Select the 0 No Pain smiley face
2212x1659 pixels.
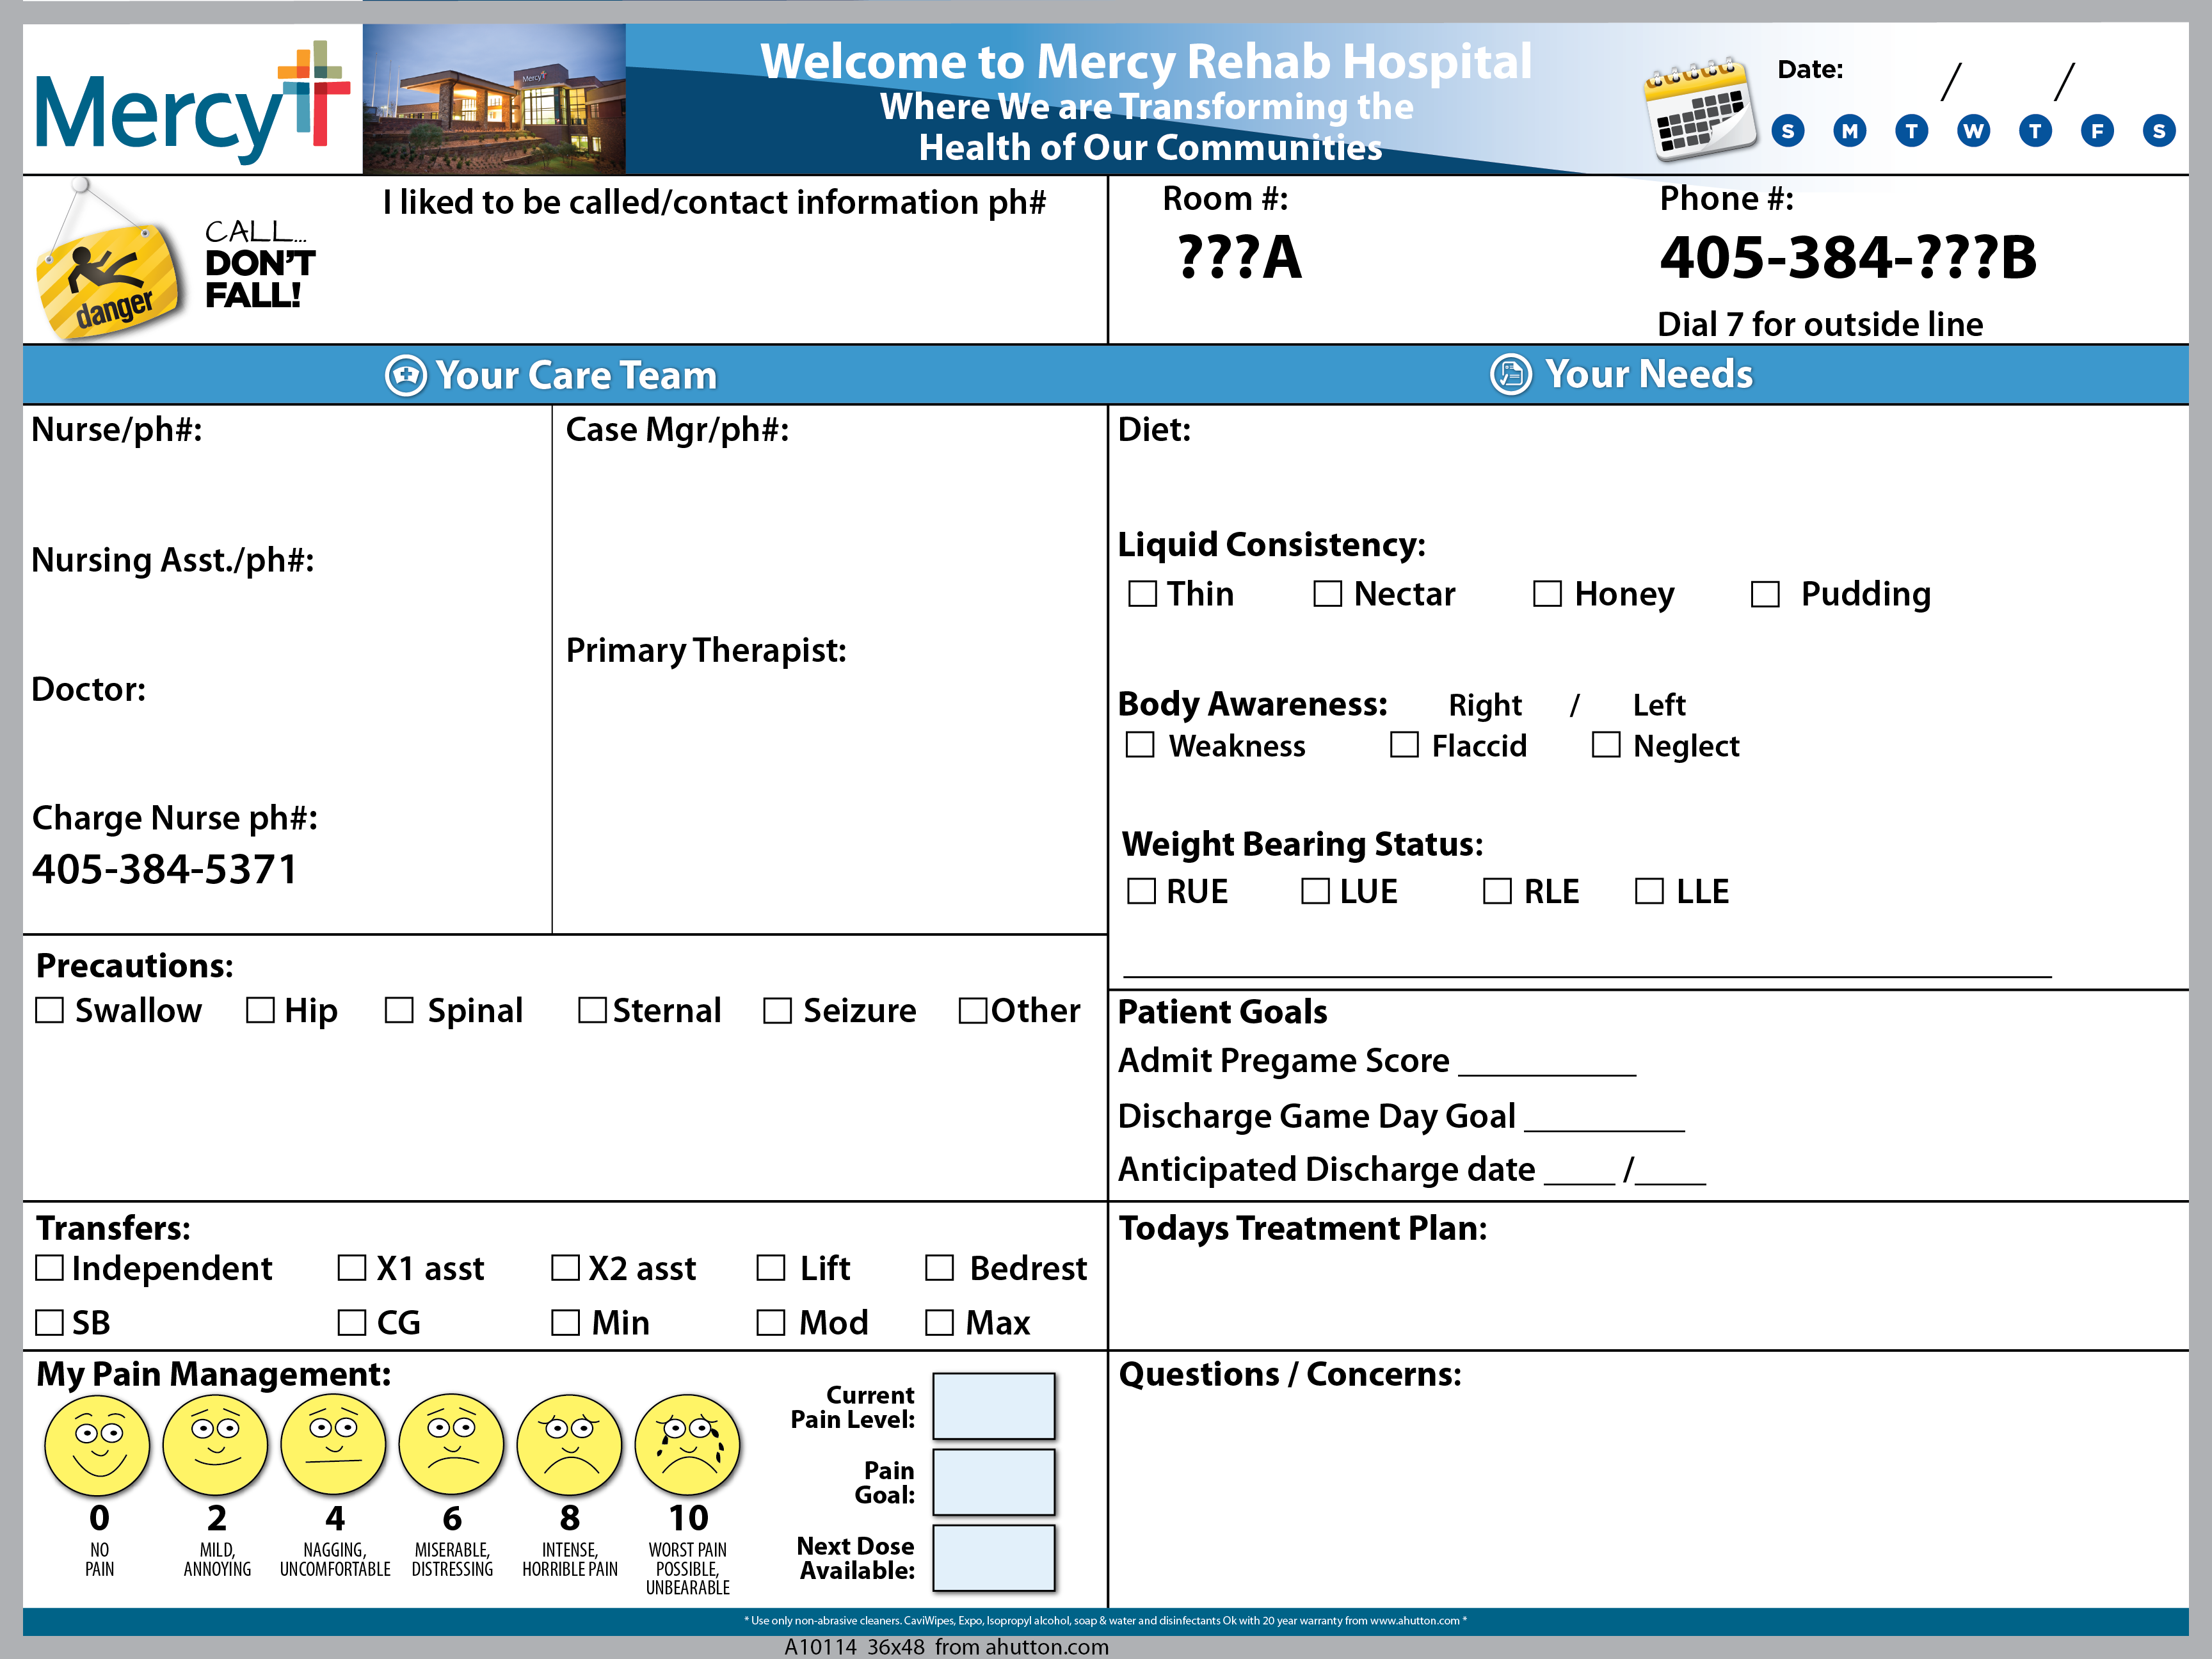tap(98, 1445)
